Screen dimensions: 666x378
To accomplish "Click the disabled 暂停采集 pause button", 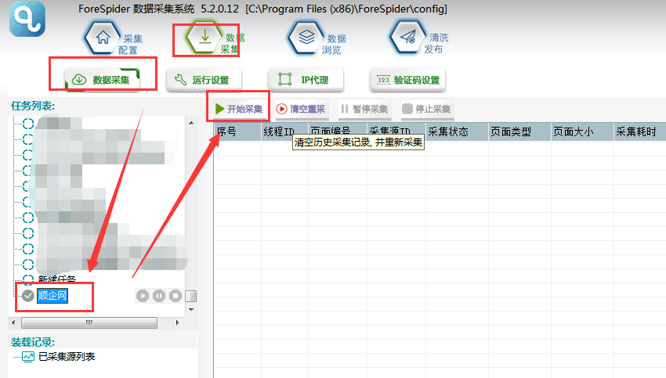I will coord(364,109).
